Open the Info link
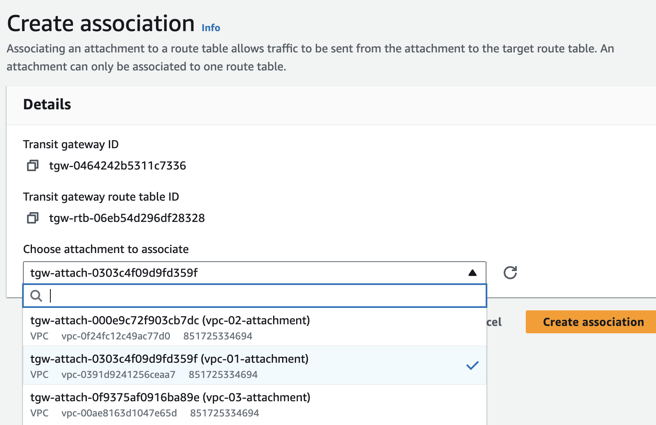Screen dimensions: 656x425 (211, 28)
